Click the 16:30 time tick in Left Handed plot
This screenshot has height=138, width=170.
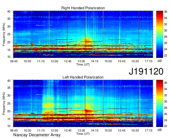[x=135, y=130]
